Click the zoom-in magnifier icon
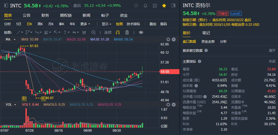278x135 pixels. click(x=93, y=32)
